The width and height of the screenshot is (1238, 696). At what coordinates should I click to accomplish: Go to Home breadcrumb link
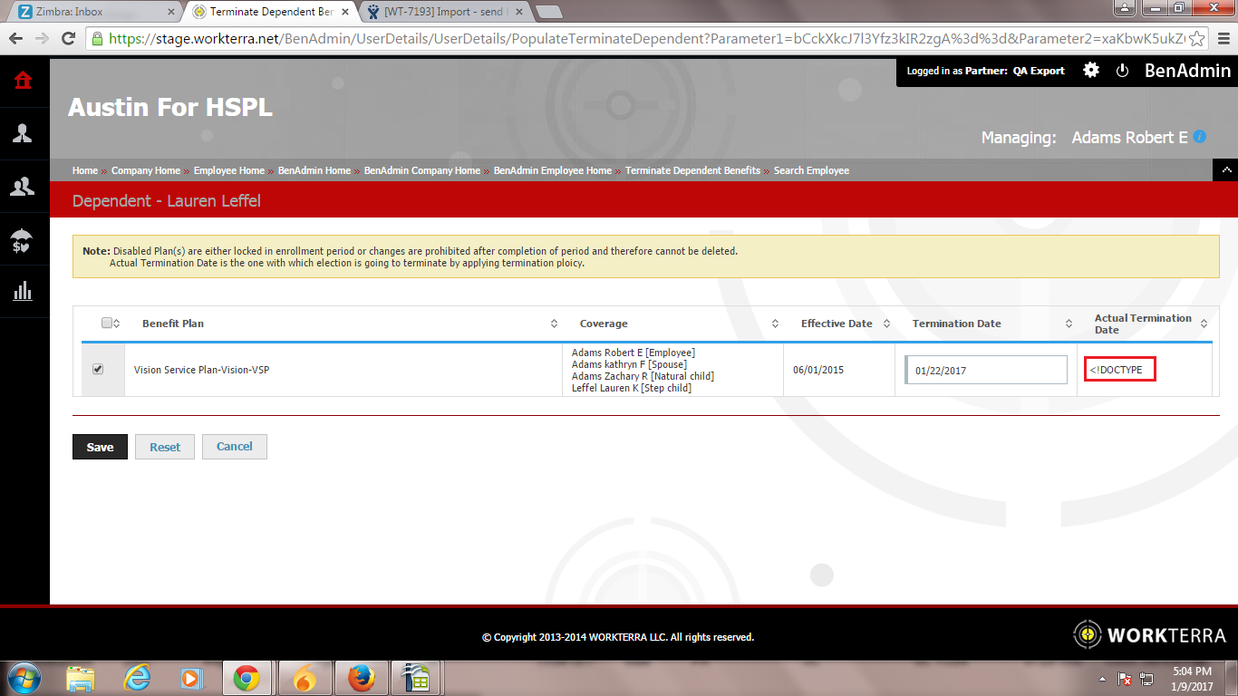[85, 170]
